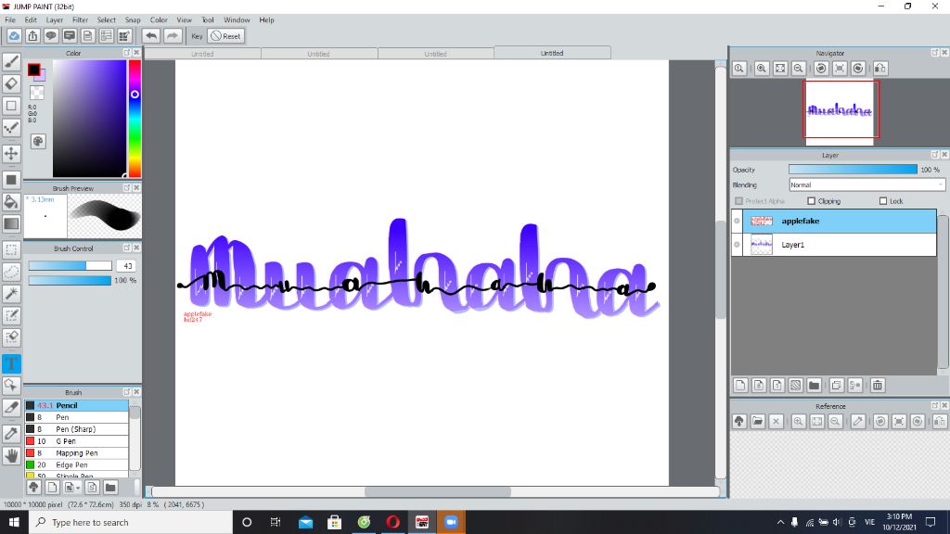950x534 pixels.
Task: Click the brush opacity 100 % slider
Action: [71, 280]
